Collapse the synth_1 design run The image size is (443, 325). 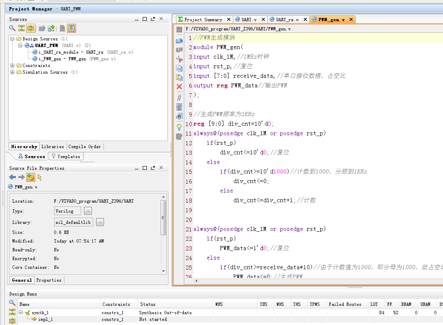21,313
